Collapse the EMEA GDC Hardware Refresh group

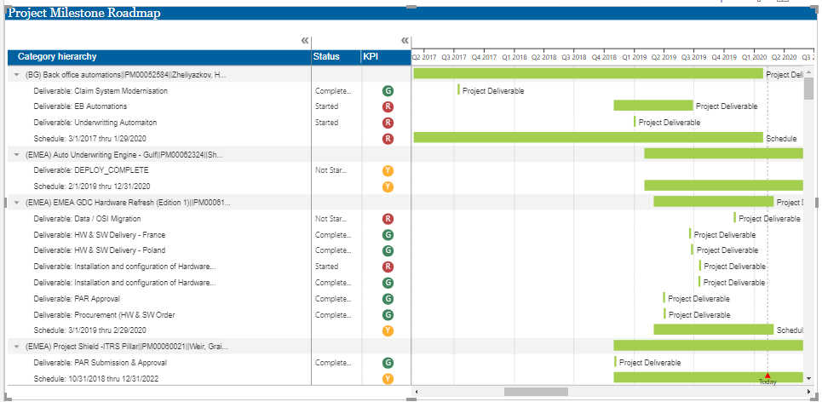(16, 203)
